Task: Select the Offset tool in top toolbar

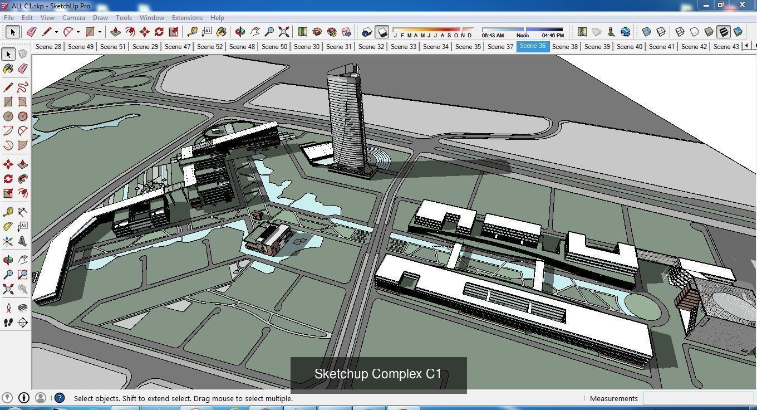Action: (x=130, y=32)
